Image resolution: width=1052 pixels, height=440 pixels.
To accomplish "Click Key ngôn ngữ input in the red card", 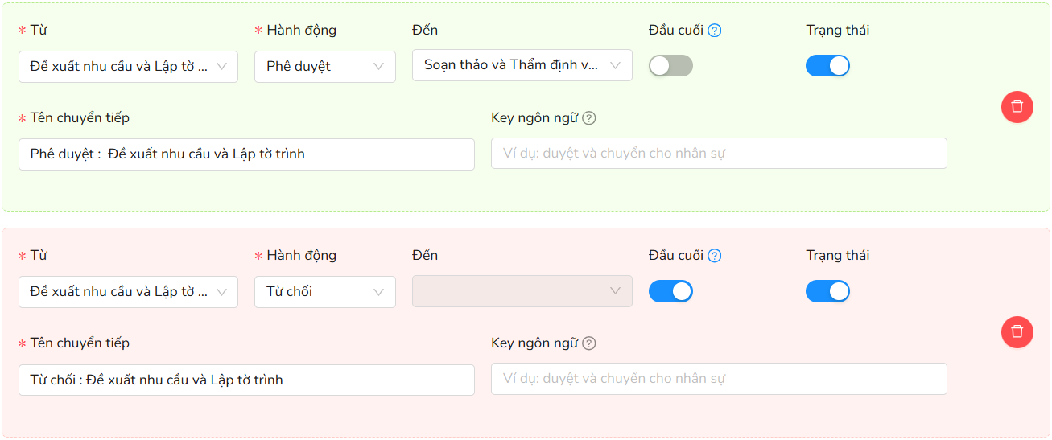I will pos(719,378).
